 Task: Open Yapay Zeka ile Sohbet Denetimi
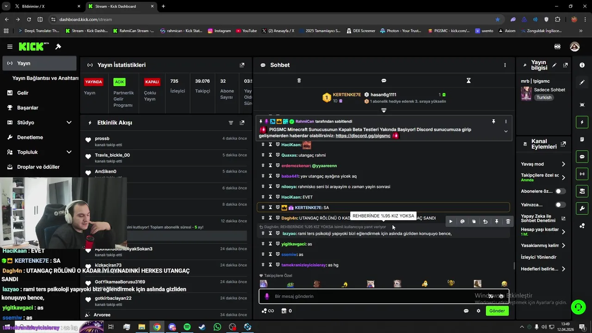click(543, 218)
